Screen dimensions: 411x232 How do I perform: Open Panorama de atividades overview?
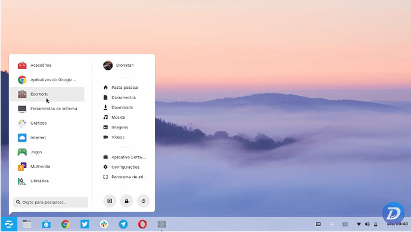coord(124,177)
